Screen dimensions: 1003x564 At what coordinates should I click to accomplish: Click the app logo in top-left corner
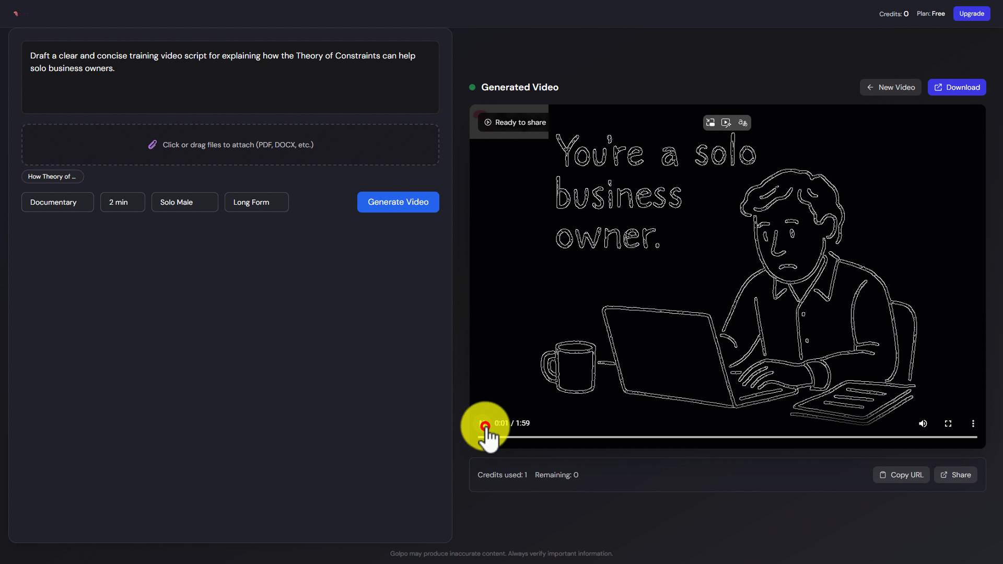coord(16,14)
